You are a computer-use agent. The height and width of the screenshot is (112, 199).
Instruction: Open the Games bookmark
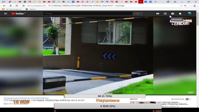tap(30, 9)
